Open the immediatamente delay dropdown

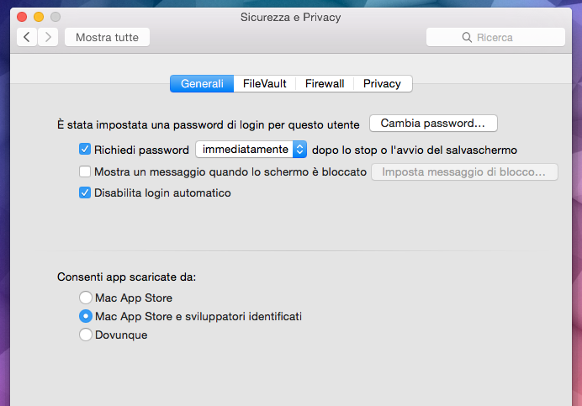252,150
